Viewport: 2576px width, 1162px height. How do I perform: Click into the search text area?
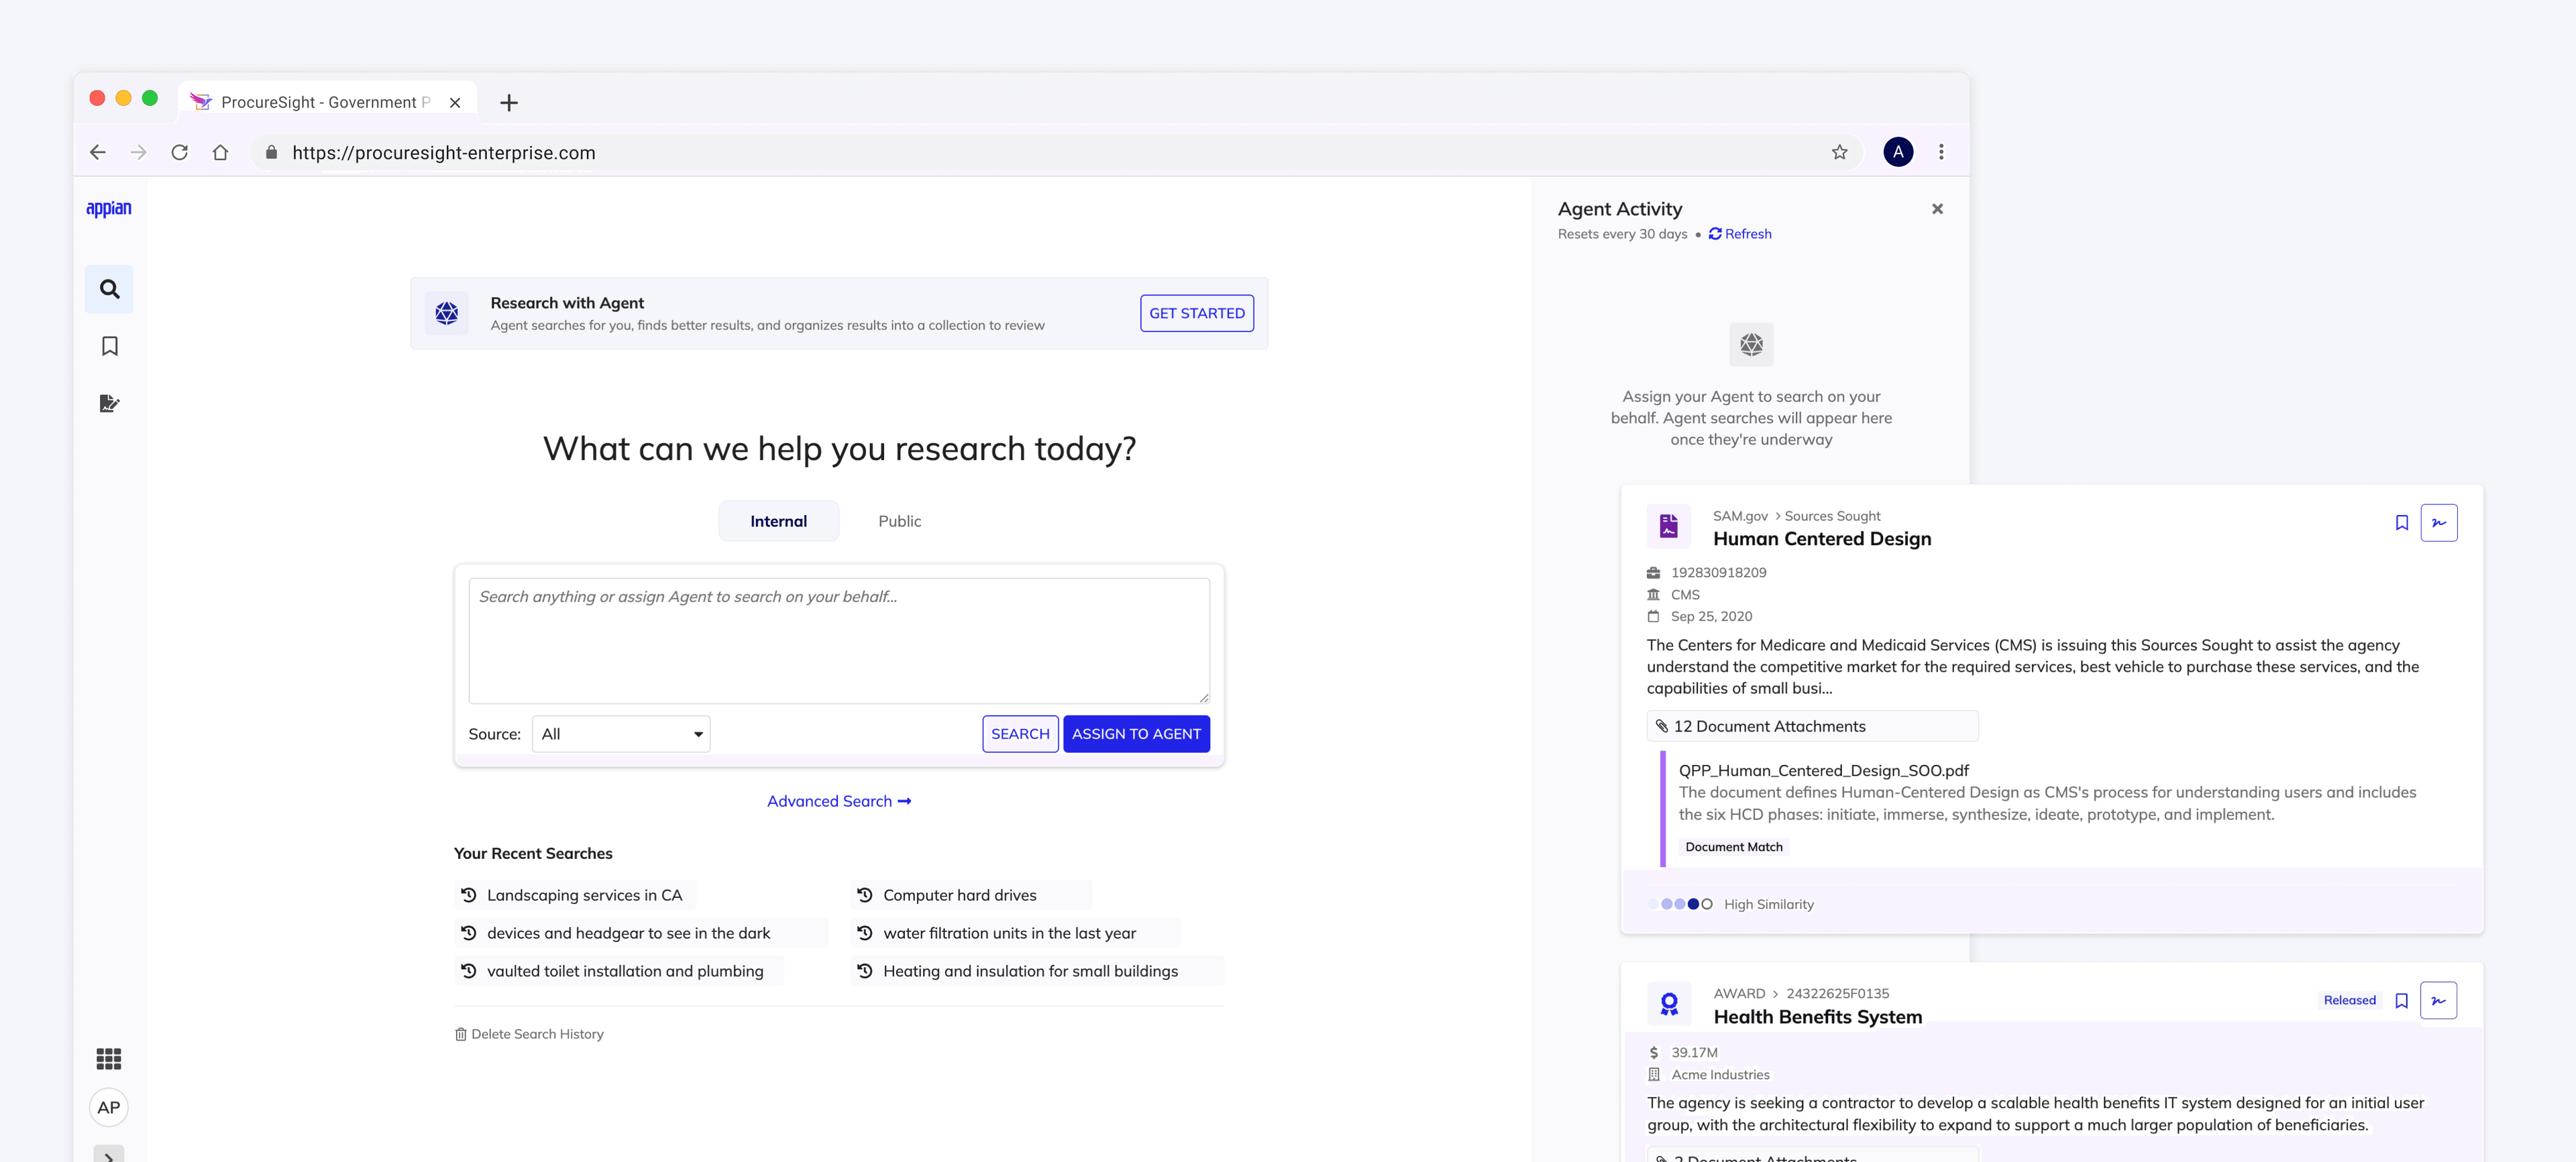838,640
